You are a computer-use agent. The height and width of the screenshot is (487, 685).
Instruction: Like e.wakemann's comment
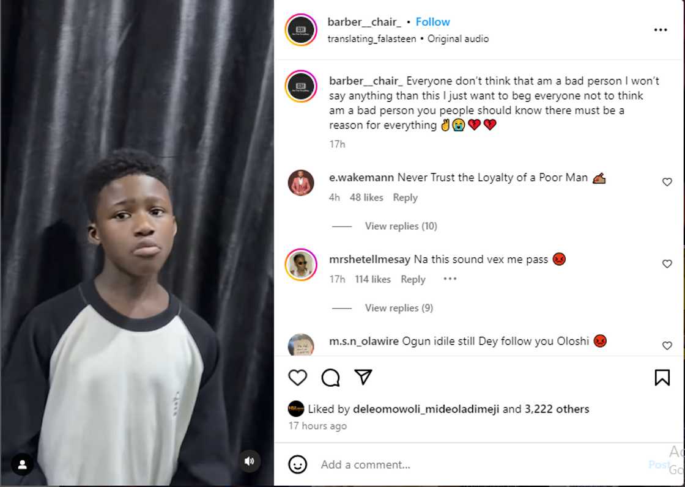(667, 182)
